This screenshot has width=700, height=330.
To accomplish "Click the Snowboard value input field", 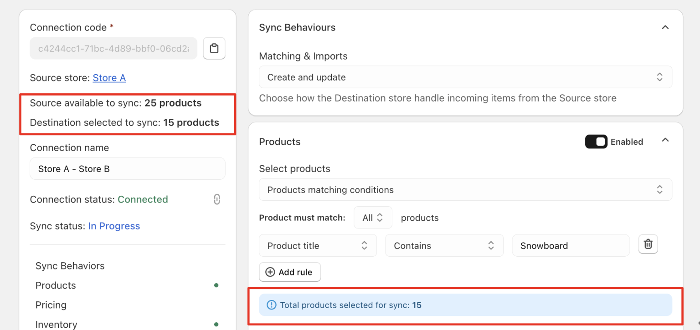I will click(x=571, y=246).
